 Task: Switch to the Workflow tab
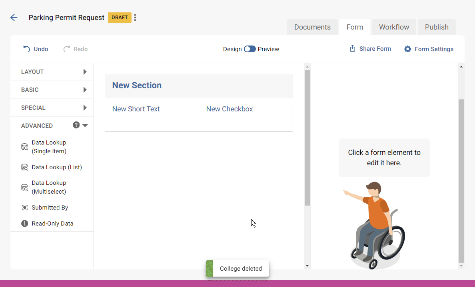(393, 27)
